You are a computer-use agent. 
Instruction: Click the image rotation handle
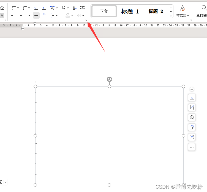coord(109,79)
